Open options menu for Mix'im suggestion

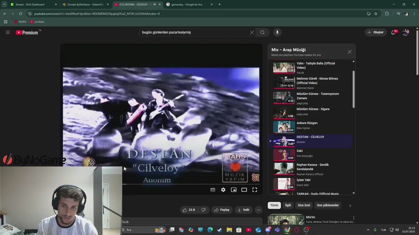tap(354, 218)
